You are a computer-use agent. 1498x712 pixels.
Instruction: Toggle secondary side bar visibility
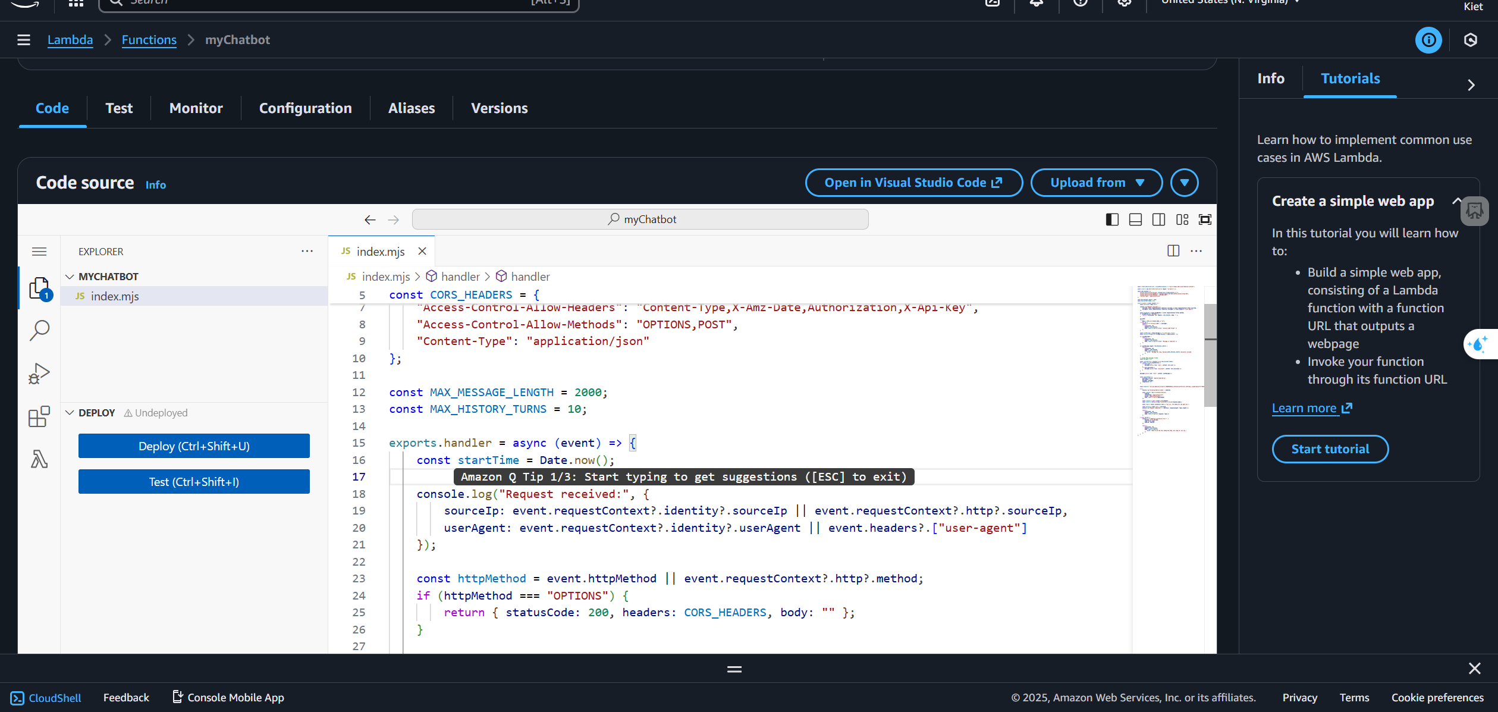pyautogui.click(x=1158, y=219)
